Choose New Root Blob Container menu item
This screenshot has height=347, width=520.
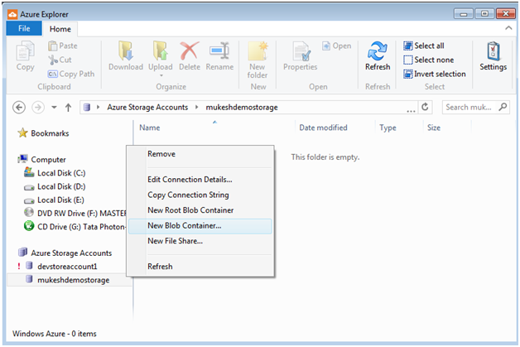[200, 210]
